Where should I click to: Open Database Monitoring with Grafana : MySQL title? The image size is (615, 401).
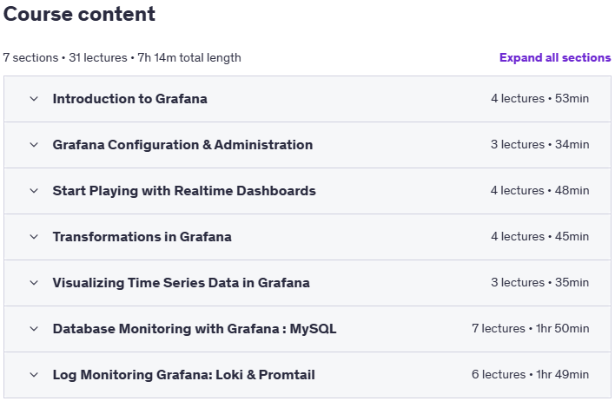(195, 329)
